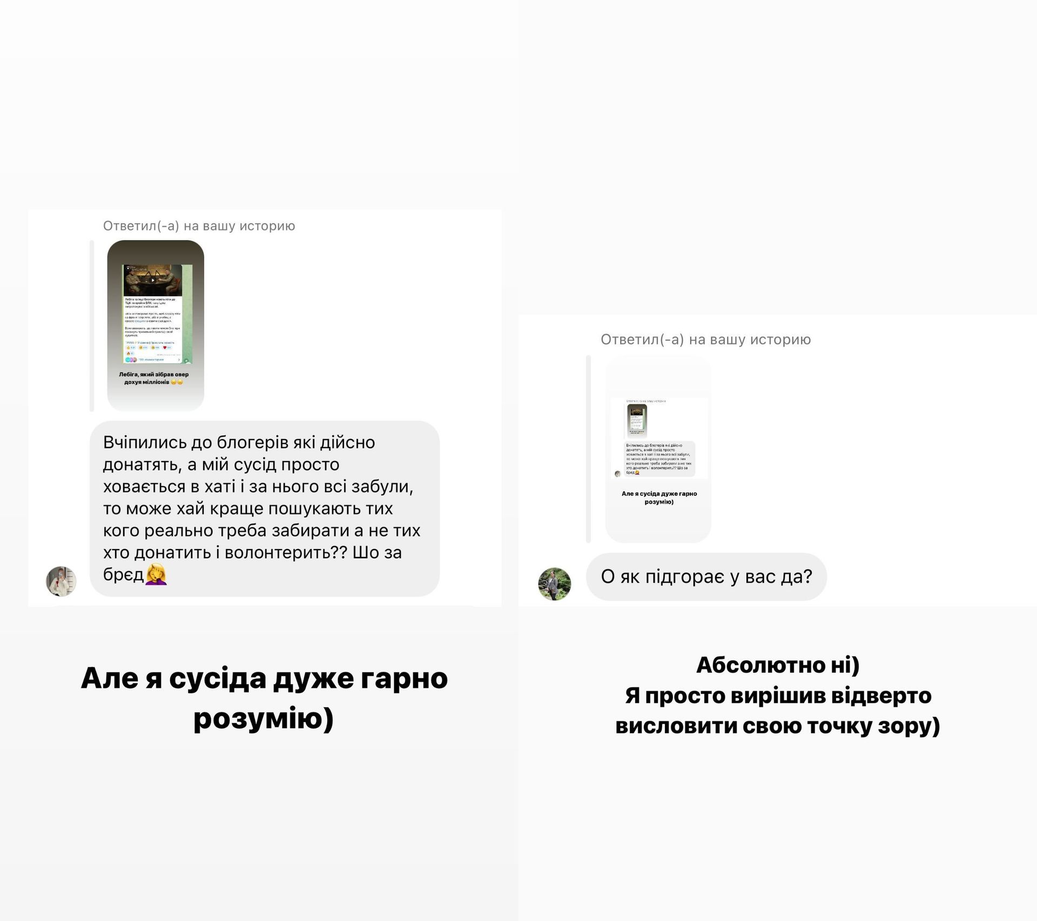
Task: Click the 'Лебіга, який зібрав овер' caption in thumbnail
Action: (x=154, y=374)
